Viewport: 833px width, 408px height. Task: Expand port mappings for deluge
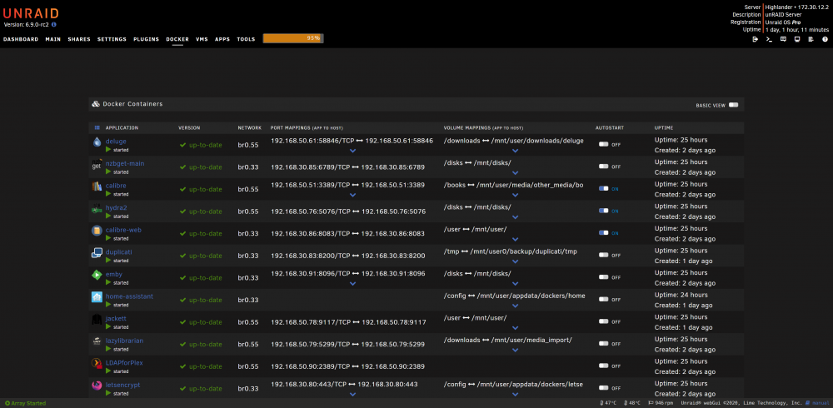pyautogui.click(x=352, y=151)
